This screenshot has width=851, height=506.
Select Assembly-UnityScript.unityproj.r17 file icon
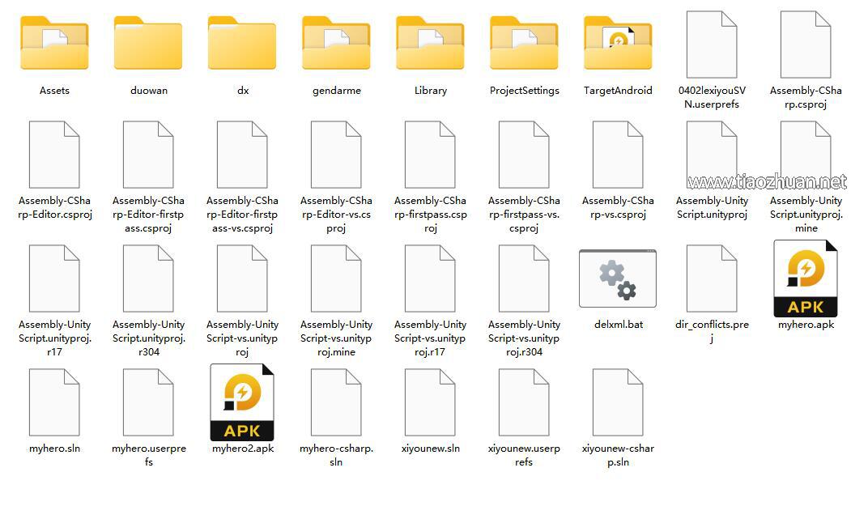pos(54,279)
